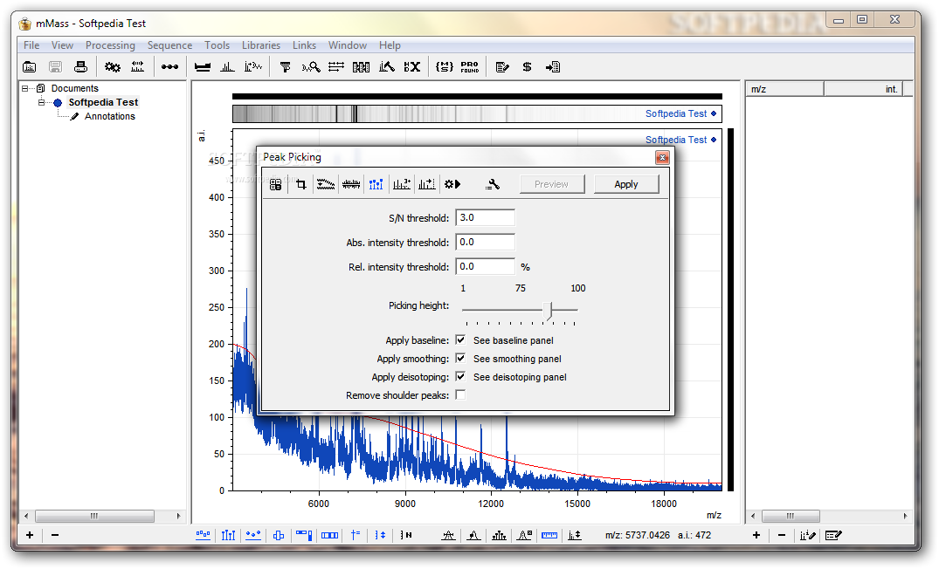Select the smoothing icon in Peak Picking

click(351, 184)
